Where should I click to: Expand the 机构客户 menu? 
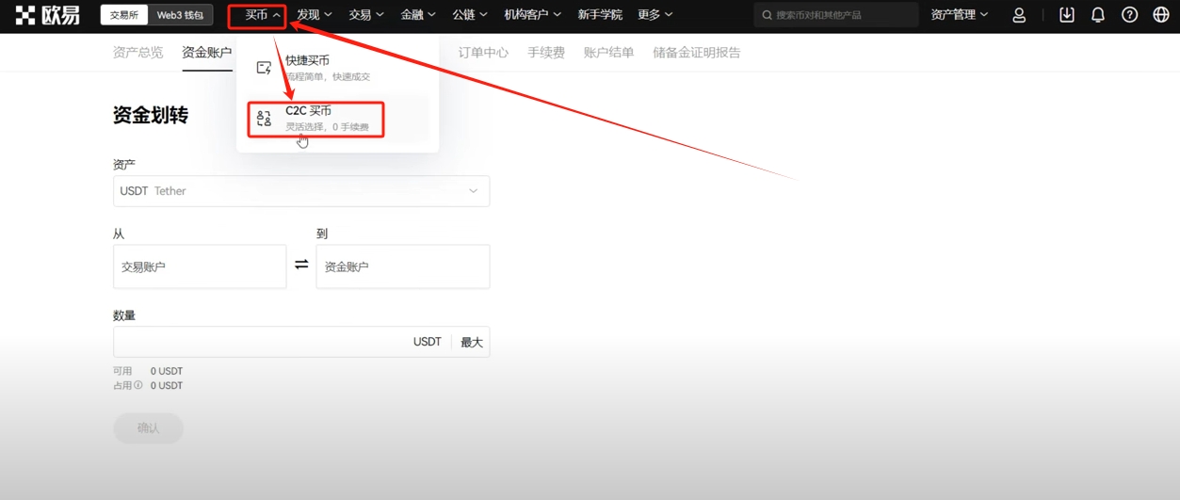pyautogui.click(x=533, y=15)
